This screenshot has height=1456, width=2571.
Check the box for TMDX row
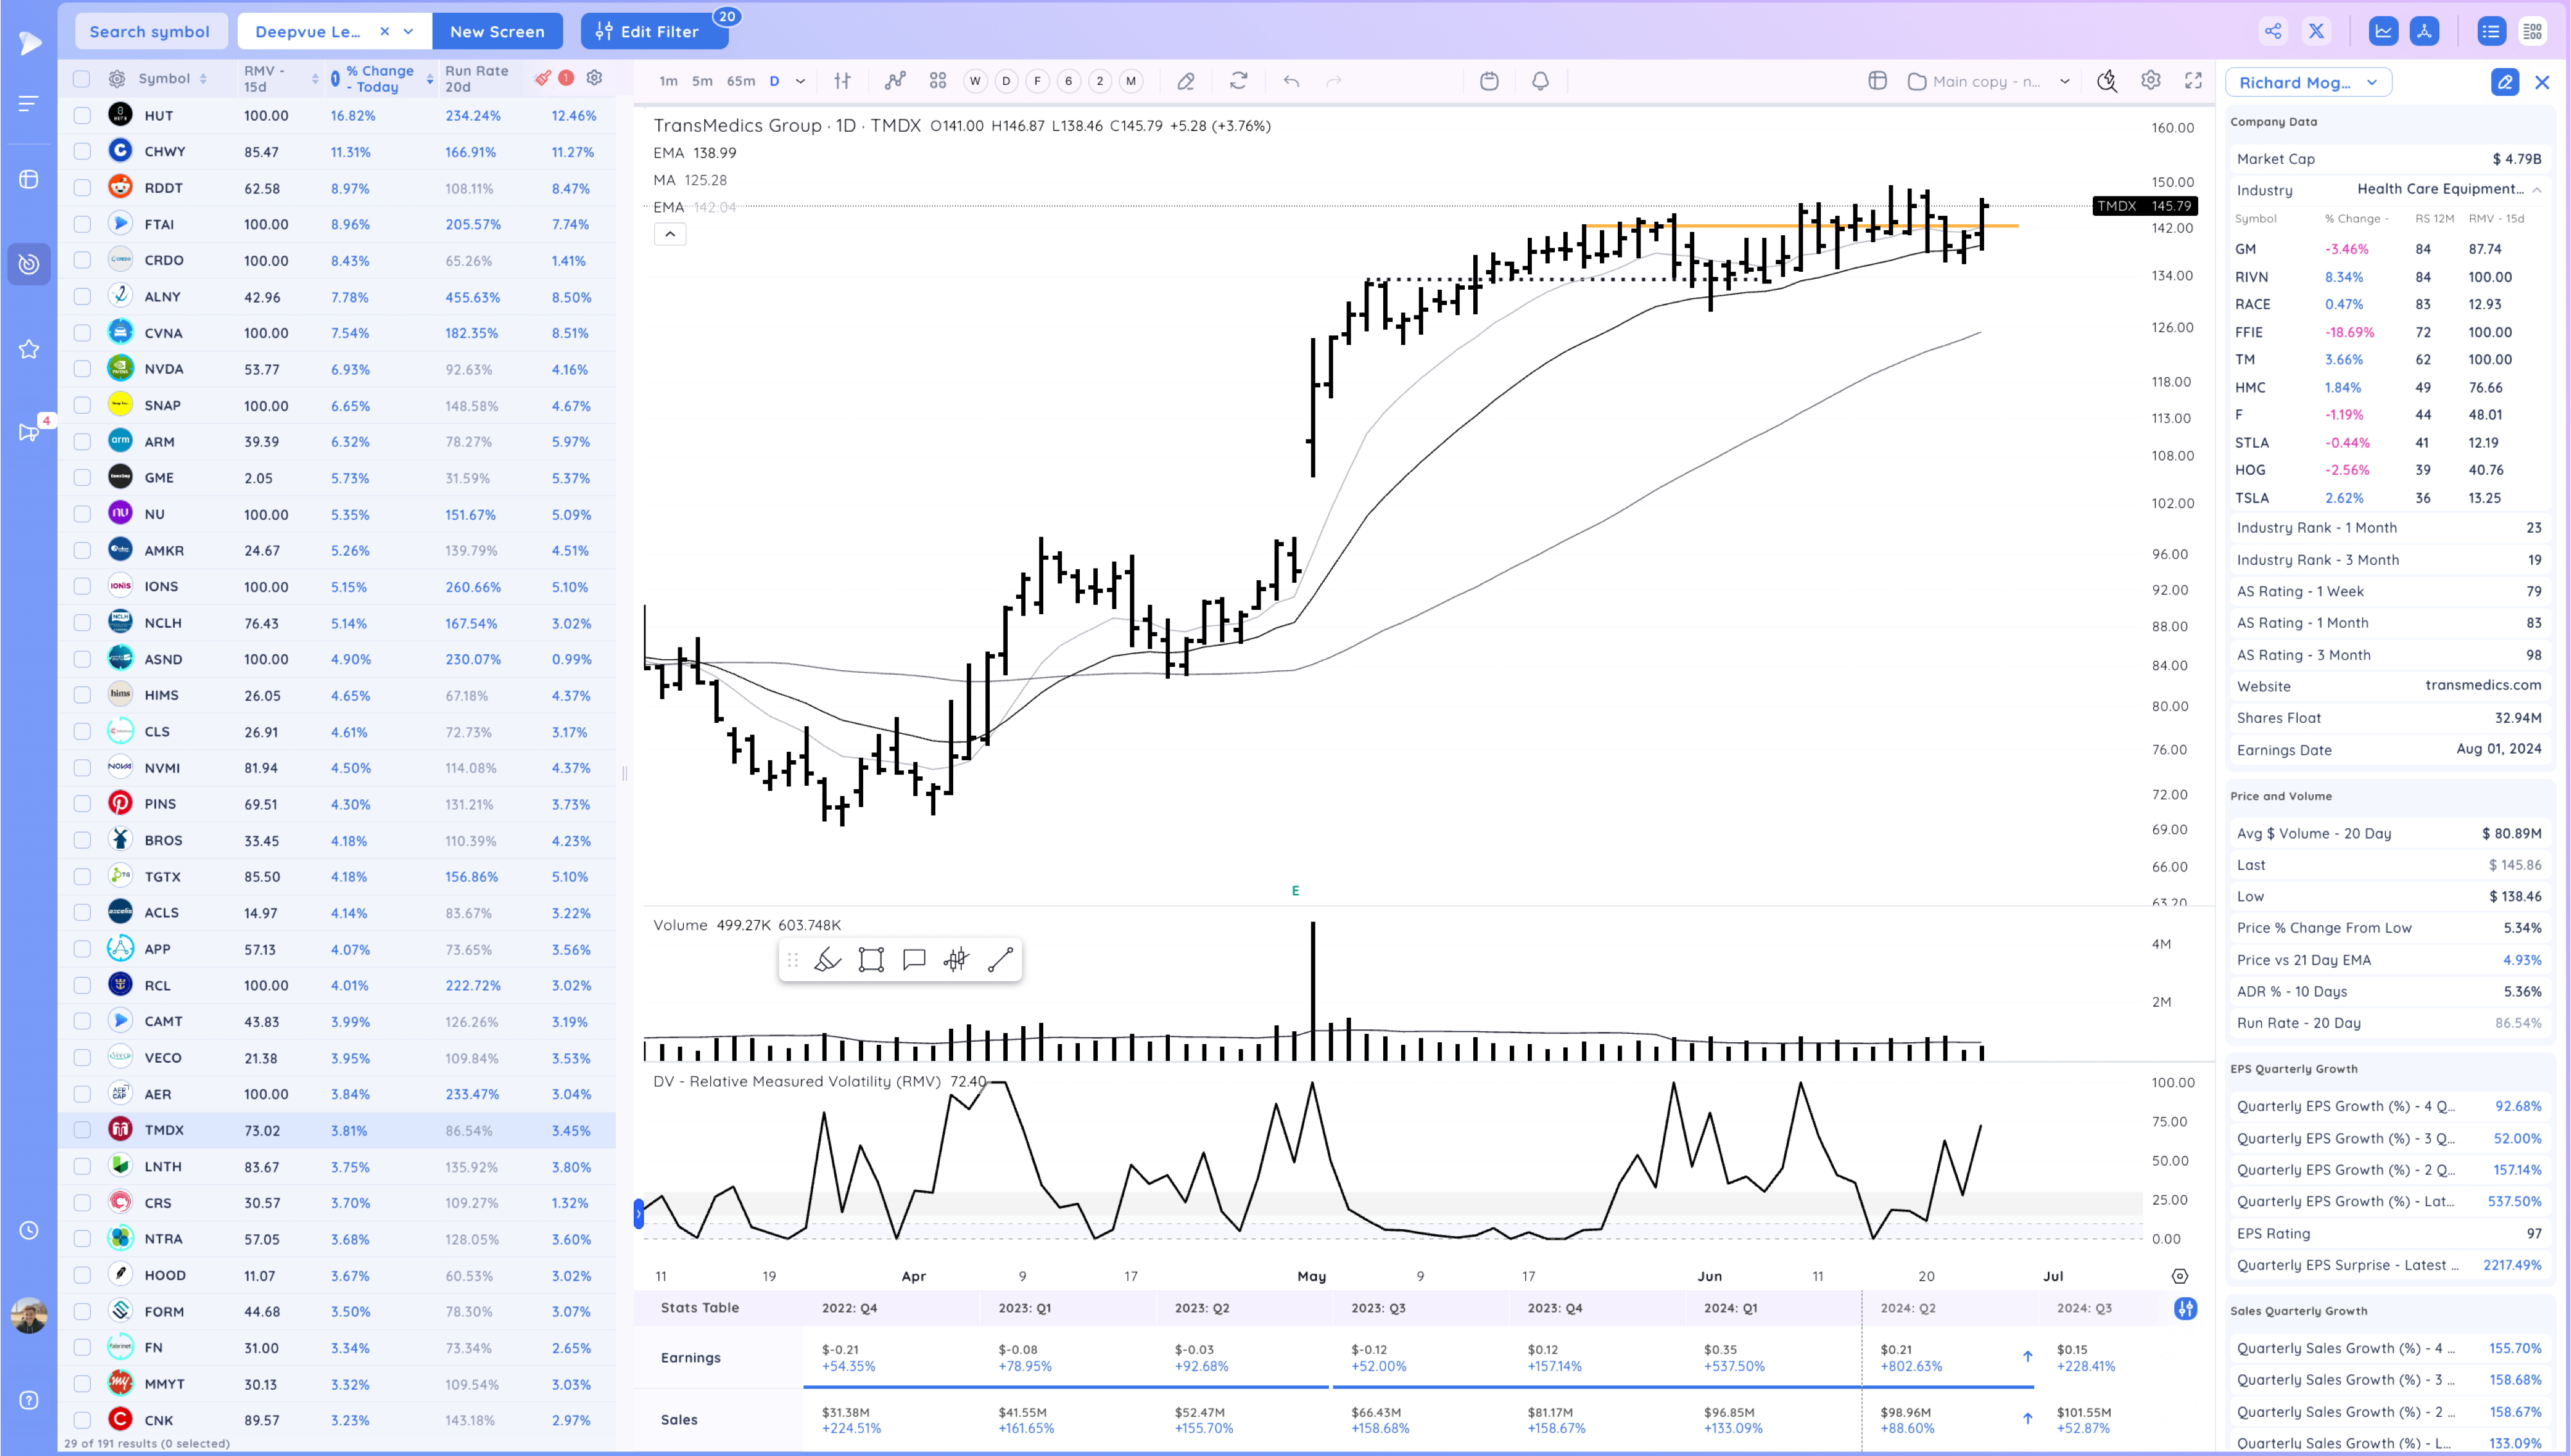click(82, 1130)
